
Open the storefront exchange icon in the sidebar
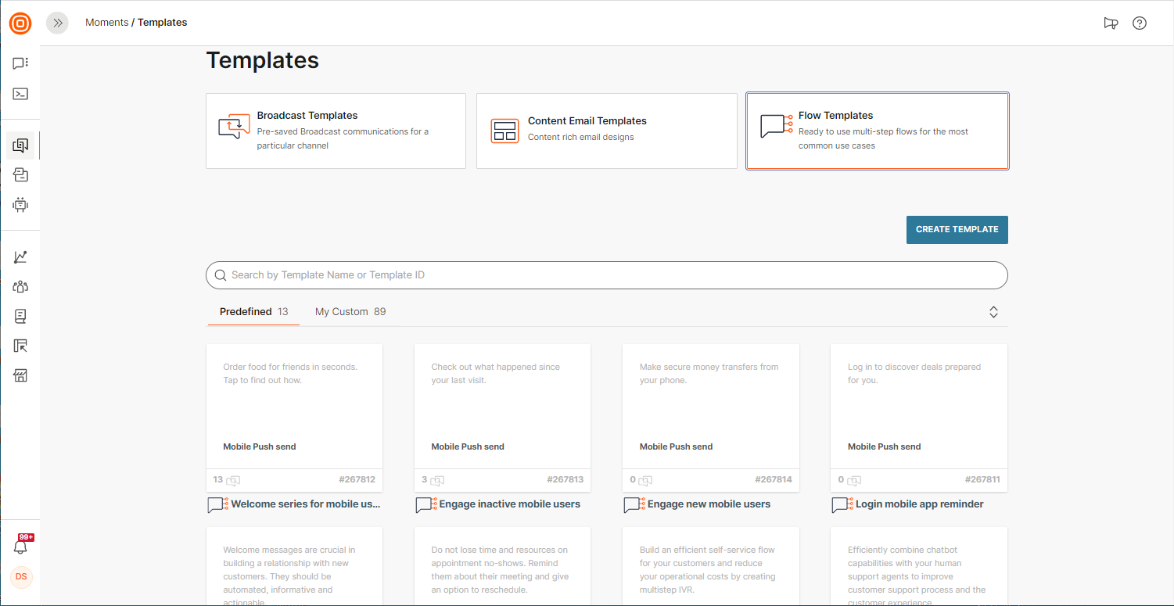(x=20, y=376)
